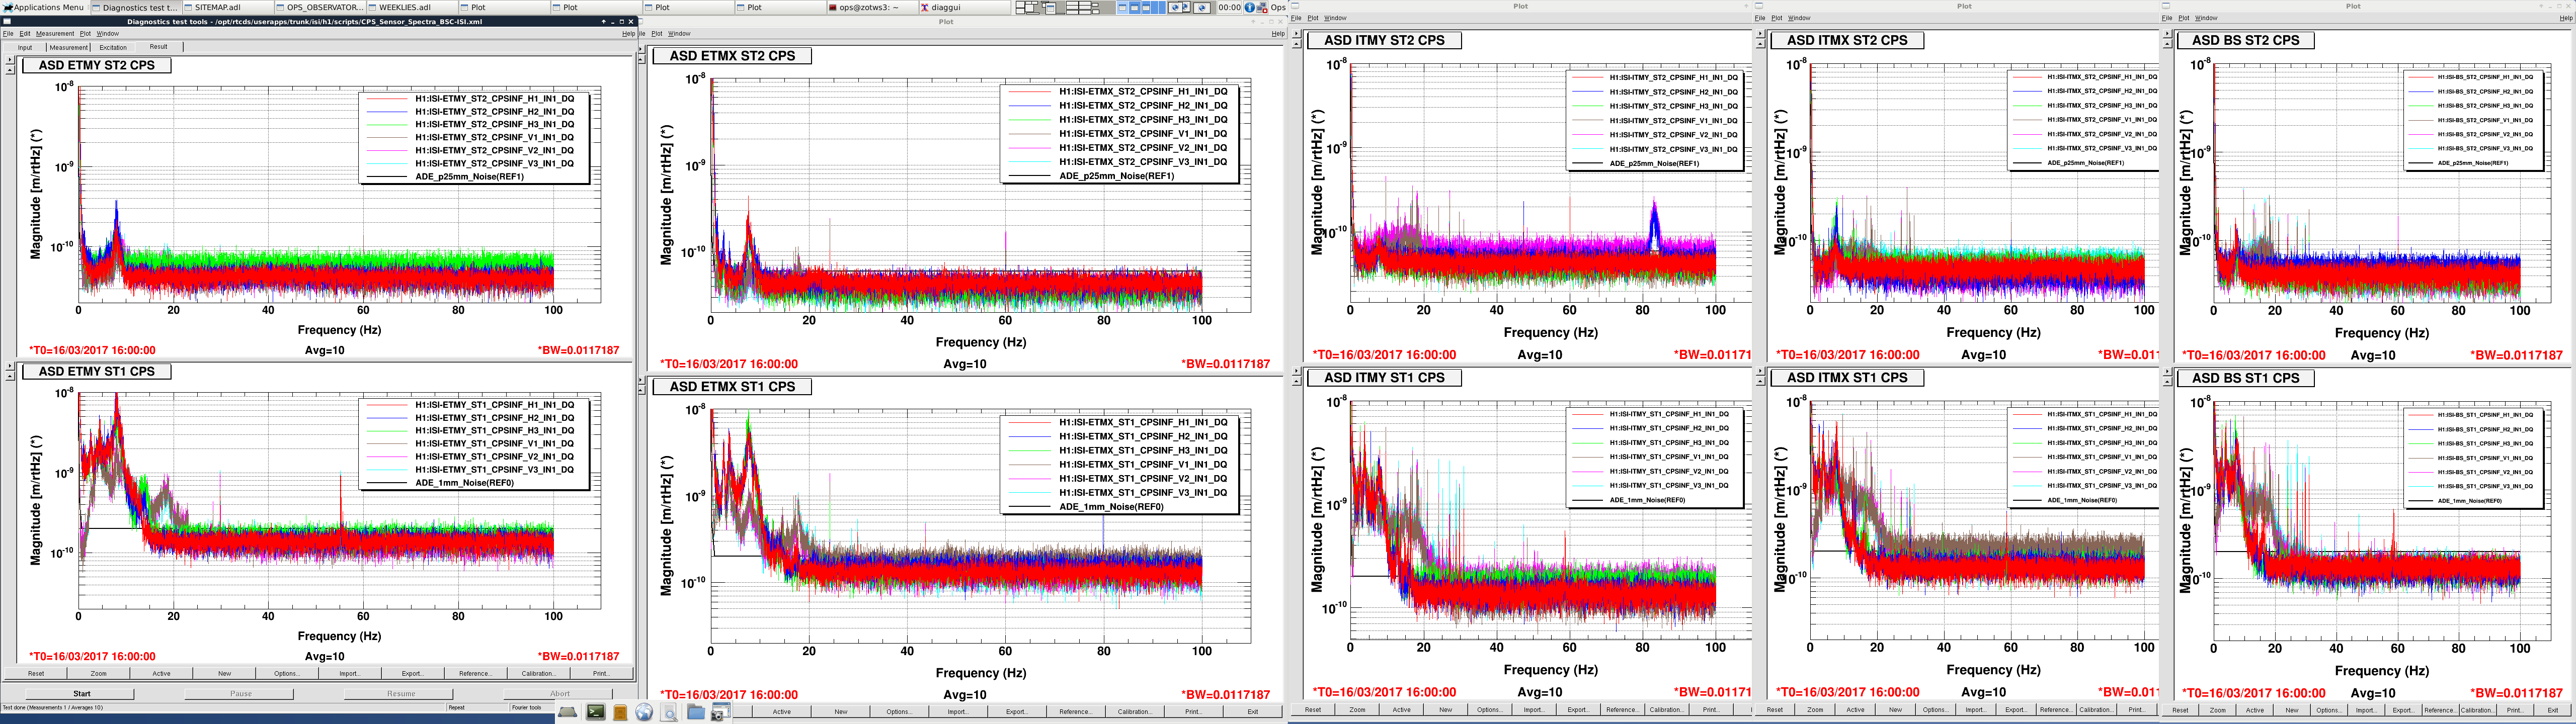The image size is (2576, 724).
Task: Open Plot menu in the ITMX Plot window
Action: click(x=1777, y=18)
